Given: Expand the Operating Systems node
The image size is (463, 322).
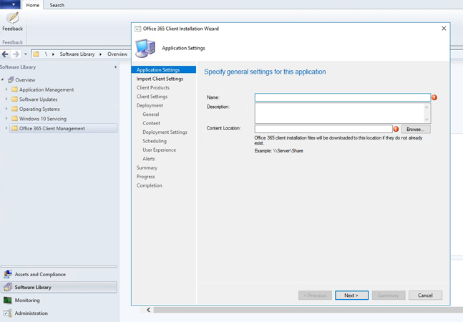Looking at the screenshot, I should (x=6, y=109).
